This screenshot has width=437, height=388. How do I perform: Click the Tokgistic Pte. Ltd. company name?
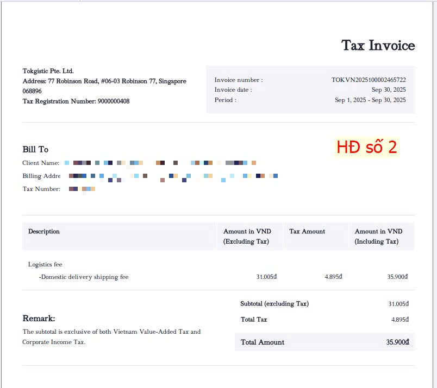click(48, 71)
